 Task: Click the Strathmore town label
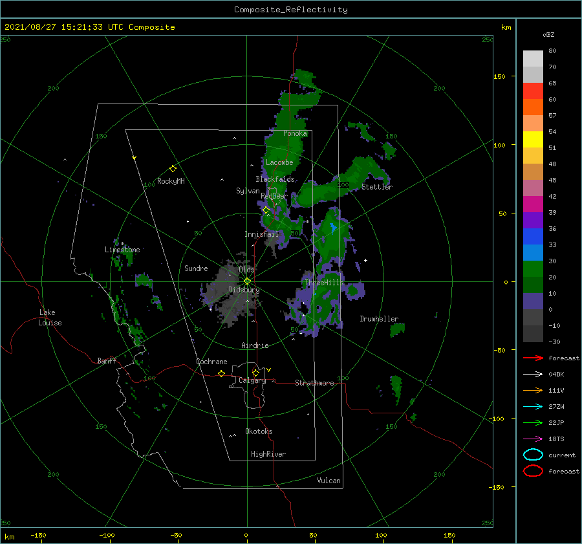click(314, 383)
